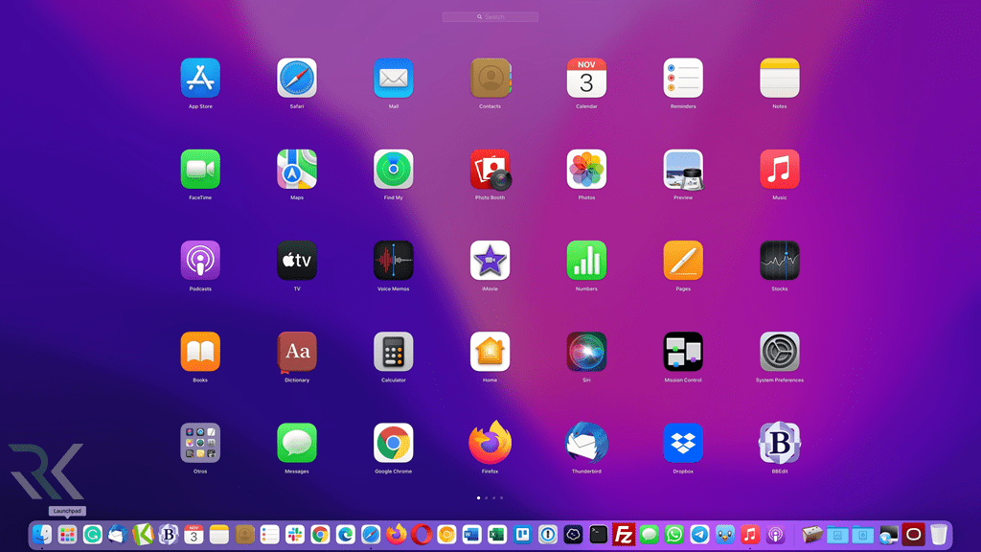Open Microsoft Excel from the Dock
Screen dimensions: 981x552
coord(497,535)
